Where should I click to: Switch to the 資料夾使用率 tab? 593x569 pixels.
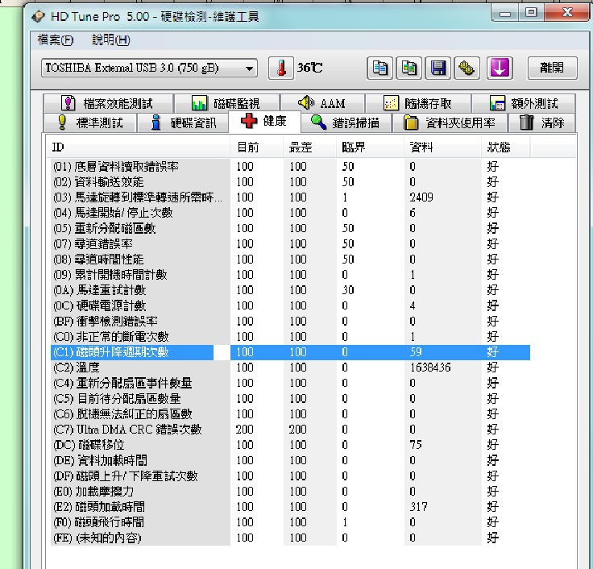(x=450, y=123)
